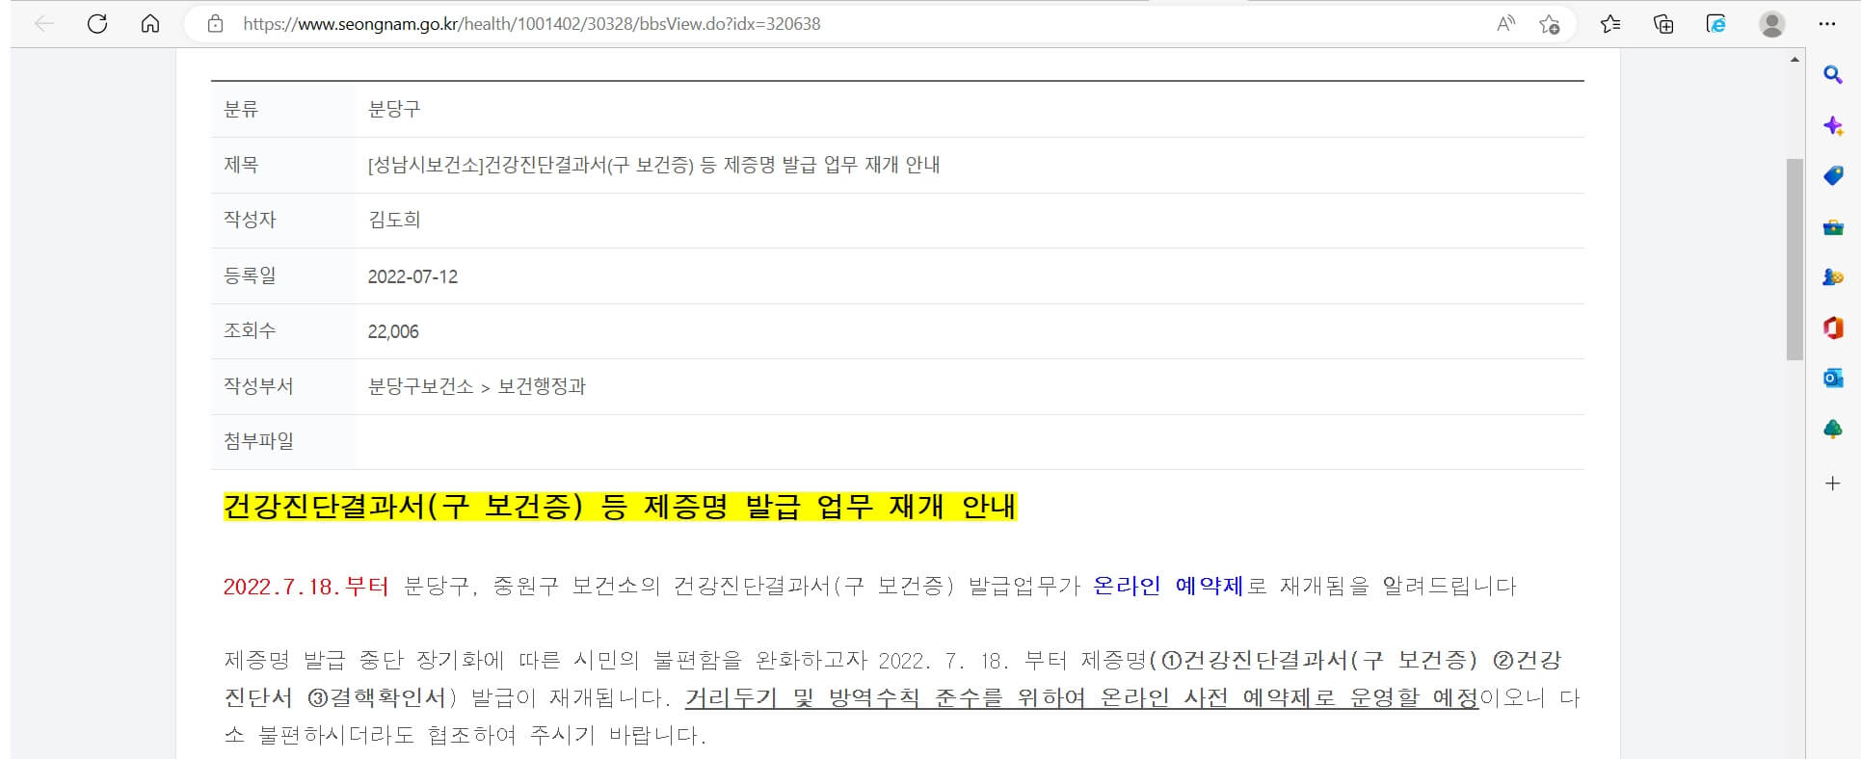
Task: Open the sidebar Shopping tag icon
Action: point(1833,175)
